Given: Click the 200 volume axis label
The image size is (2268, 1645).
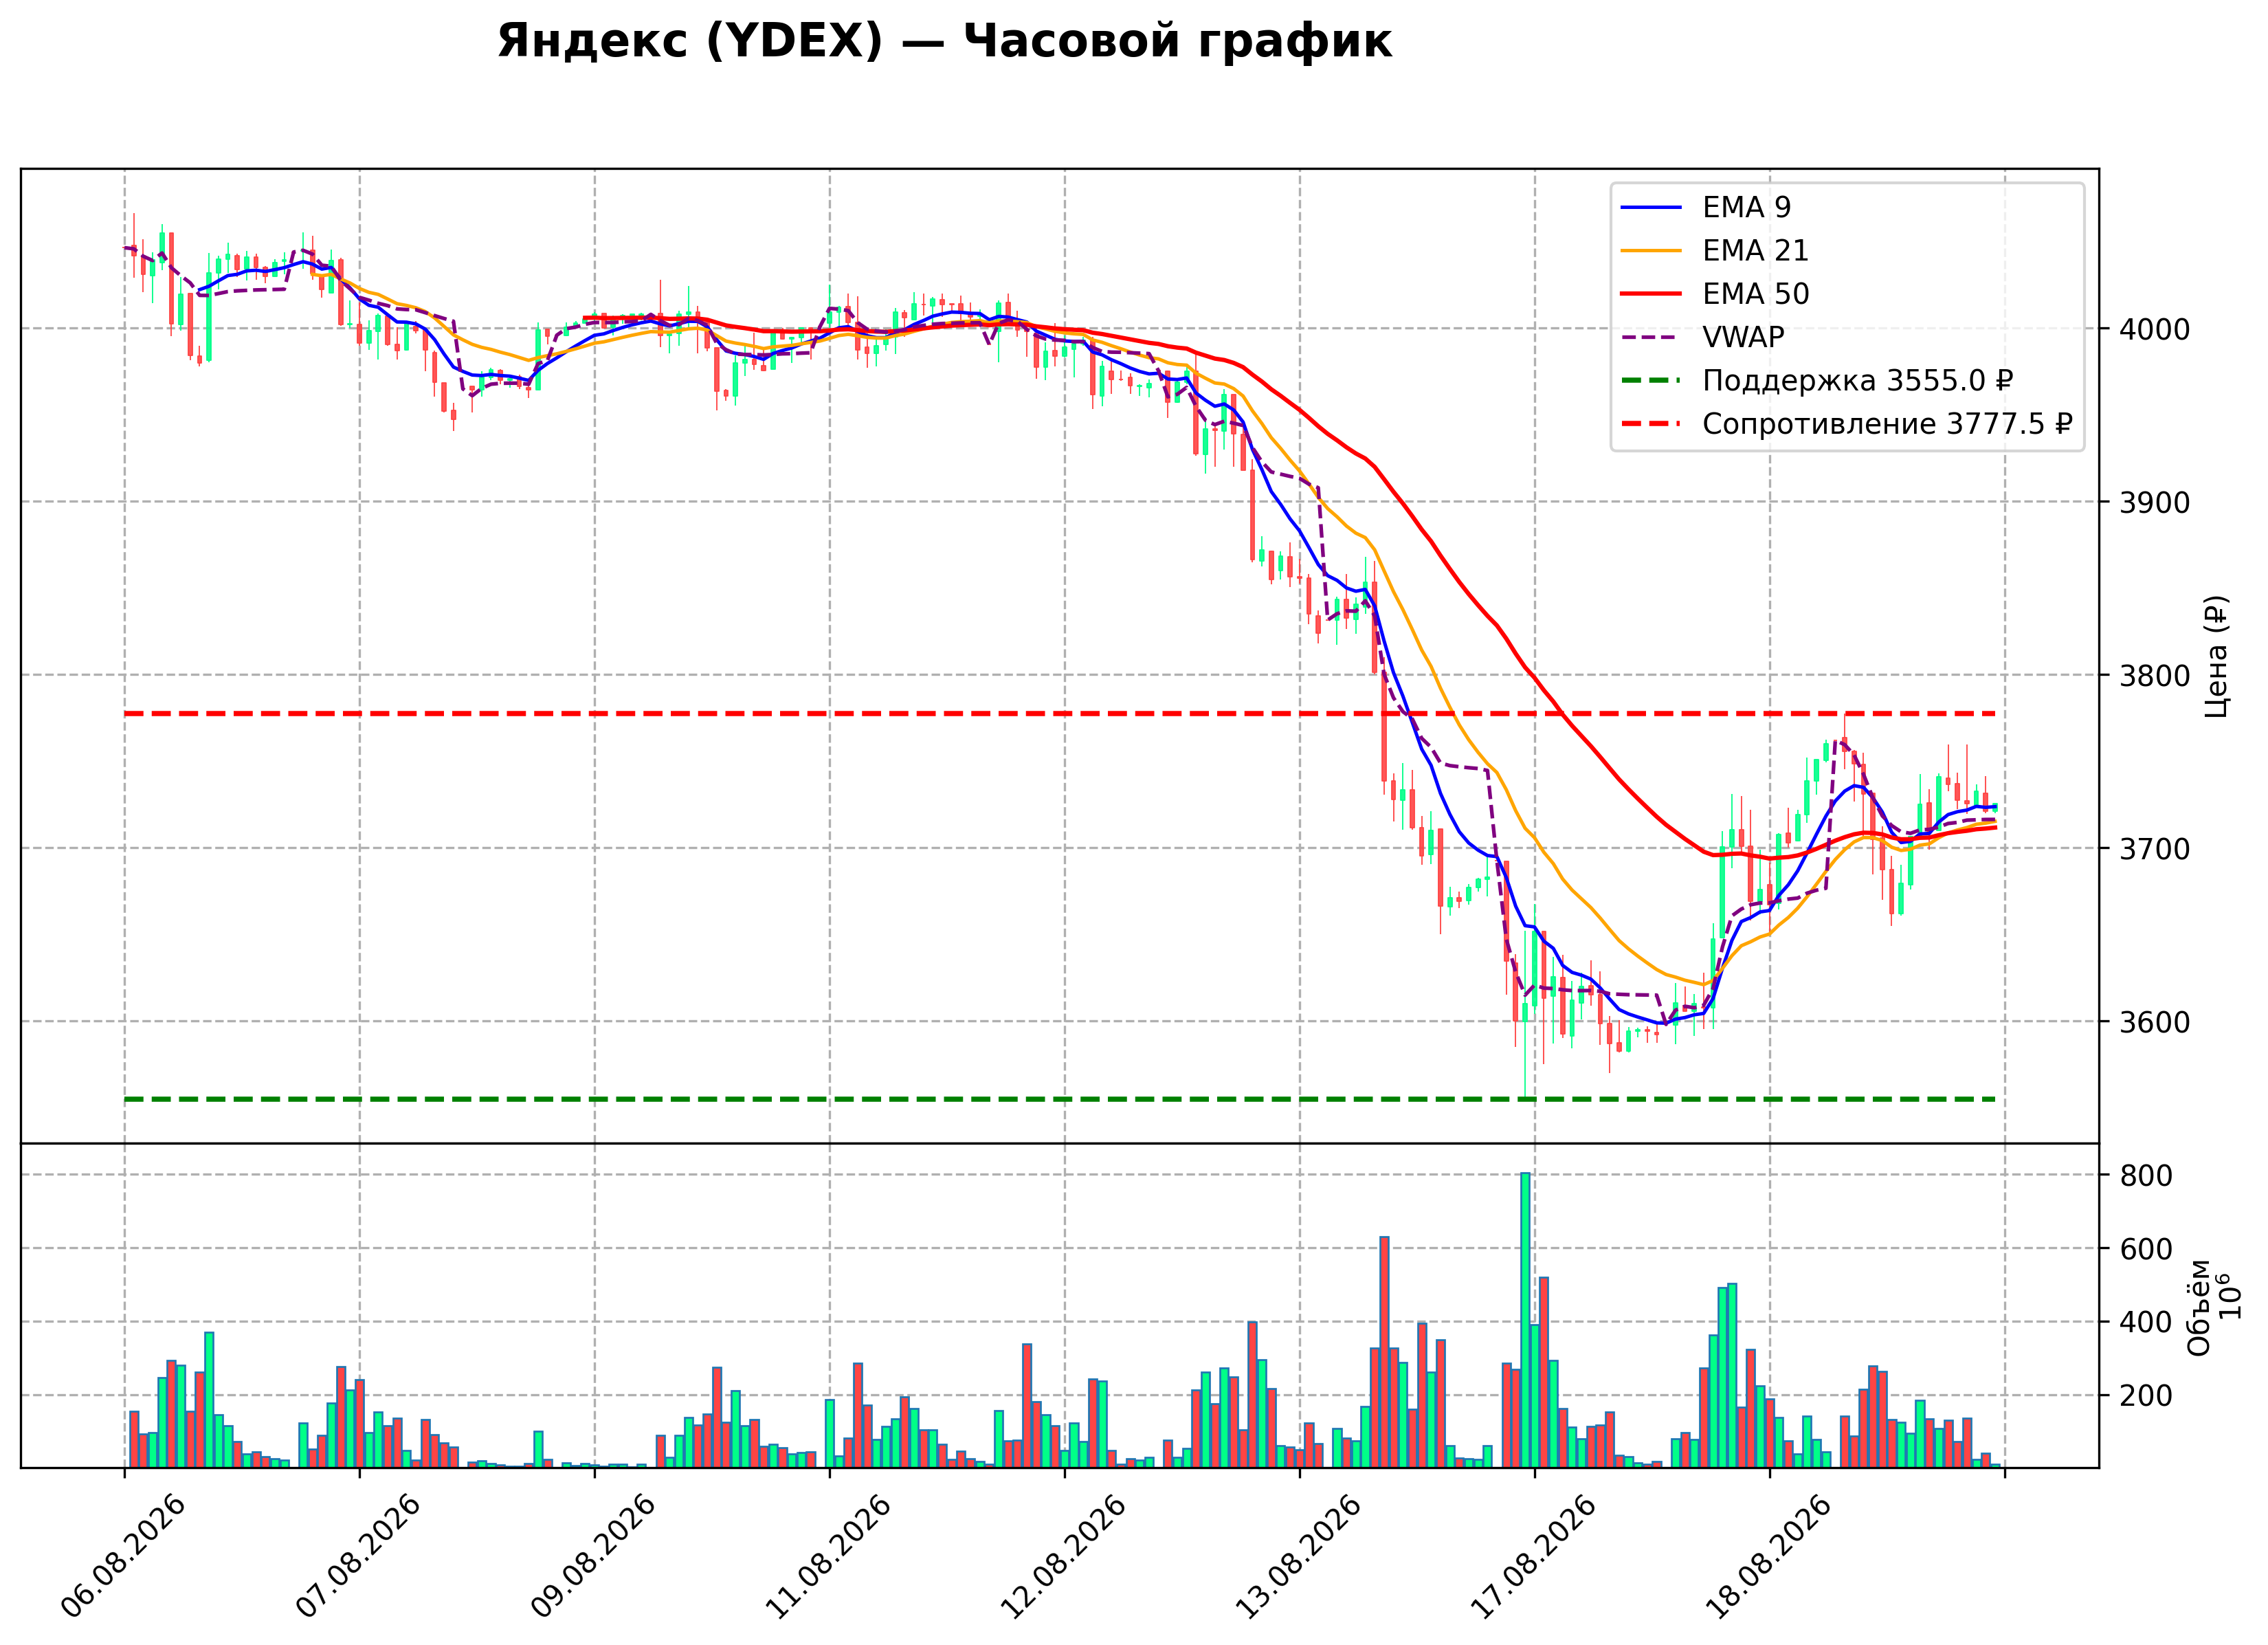Looking at the screenshot, I should coord(2145,1396).
